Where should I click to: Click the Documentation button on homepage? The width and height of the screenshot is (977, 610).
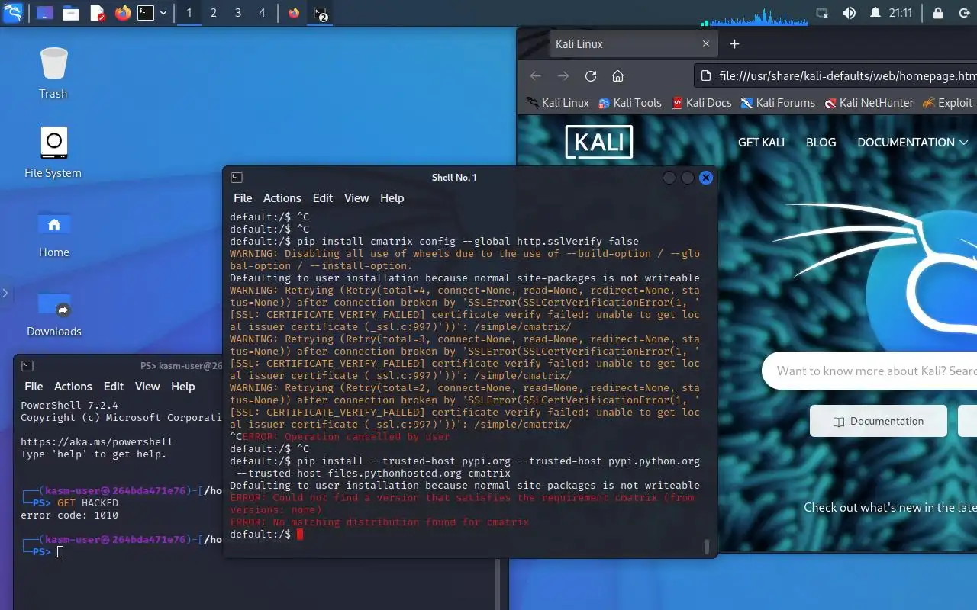(879, 421)
